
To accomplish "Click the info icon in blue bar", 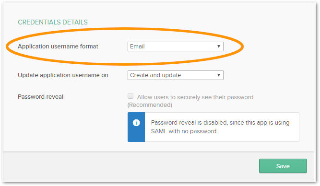I will (136, 123).
